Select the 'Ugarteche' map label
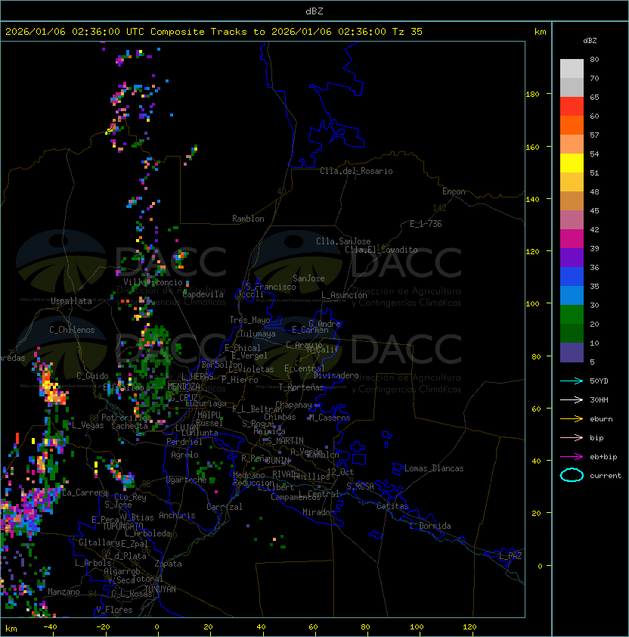The height and width of the screenshot is (637, 629). pos(187,480)
